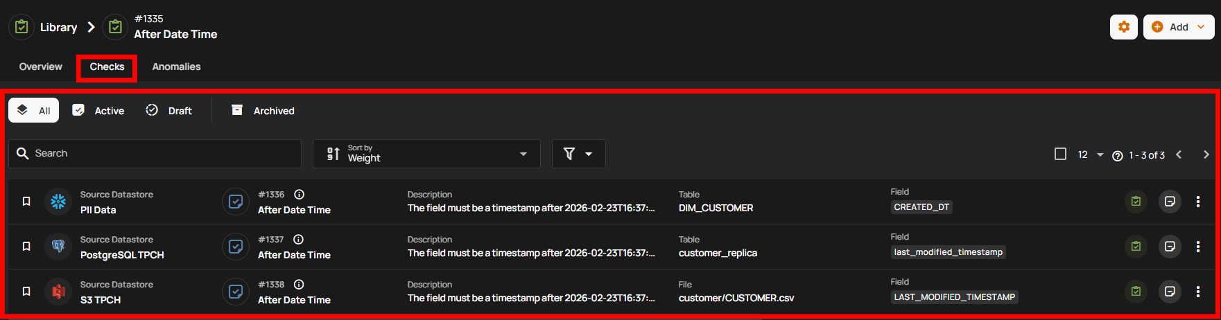Click info icon next to #1336
The height and width of the screenshot is (320, 1221).
pyautogui.click(x=299, y=195)
